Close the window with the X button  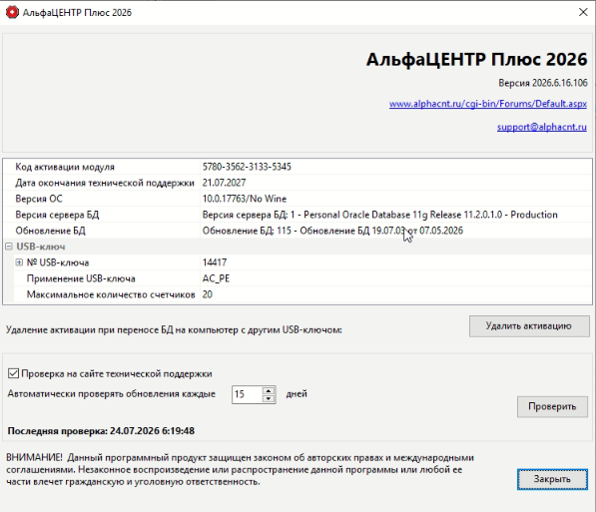pyautogui.click(x=583, y=12)
